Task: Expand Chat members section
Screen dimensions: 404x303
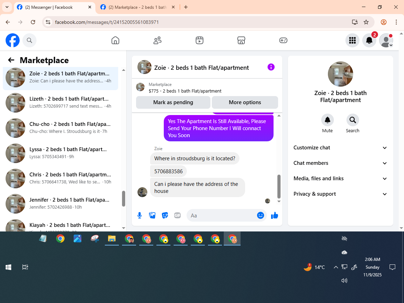Action: tap(341, 163)
